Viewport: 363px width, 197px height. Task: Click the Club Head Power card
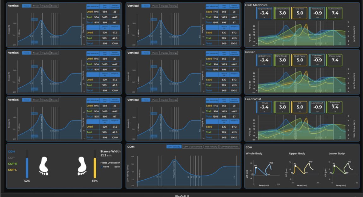pyautogui.click(x=318, y=60)
